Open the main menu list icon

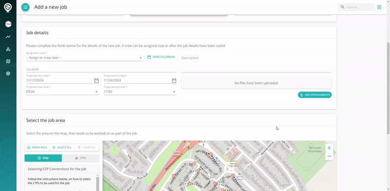[x=25, y=7]
